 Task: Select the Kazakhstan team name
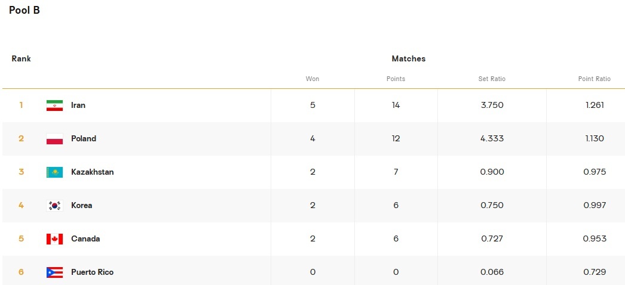coord(92,172)
